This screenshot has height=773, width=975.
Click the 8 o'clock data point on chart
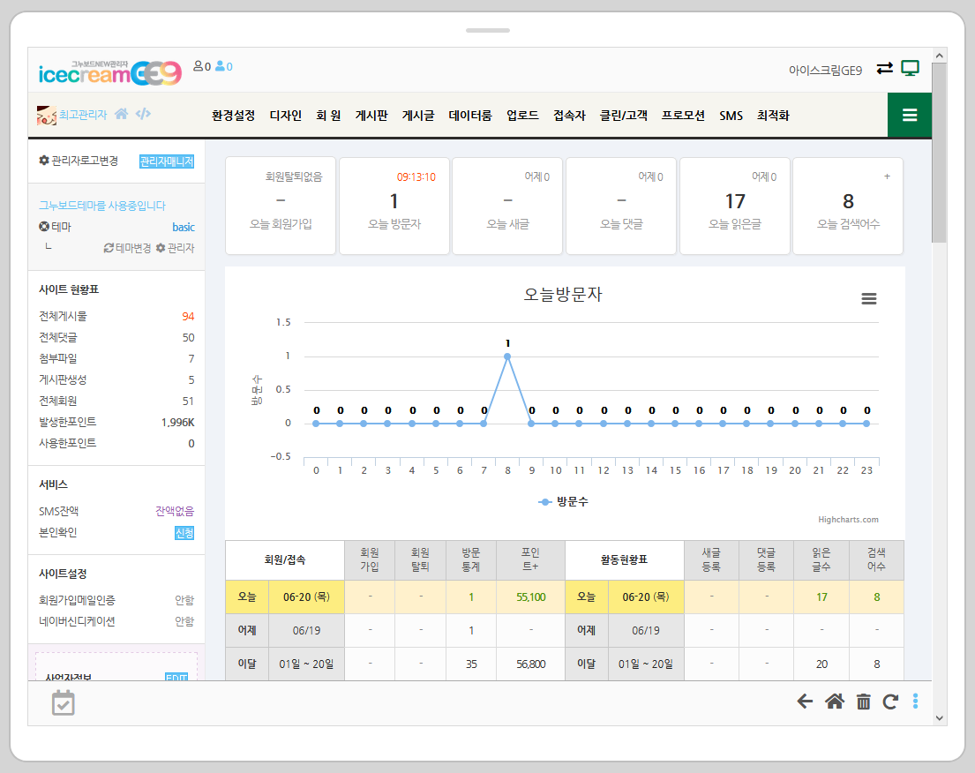507,356
